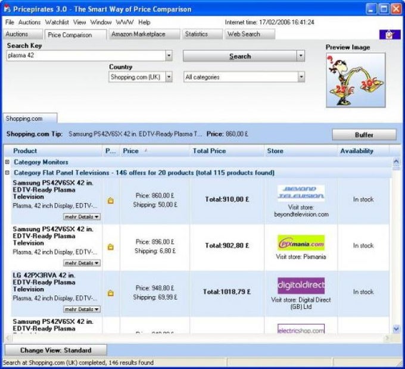Click the Shipping: 50,00 £ value
The image size is (405, 369).
[x=155, y=205]
